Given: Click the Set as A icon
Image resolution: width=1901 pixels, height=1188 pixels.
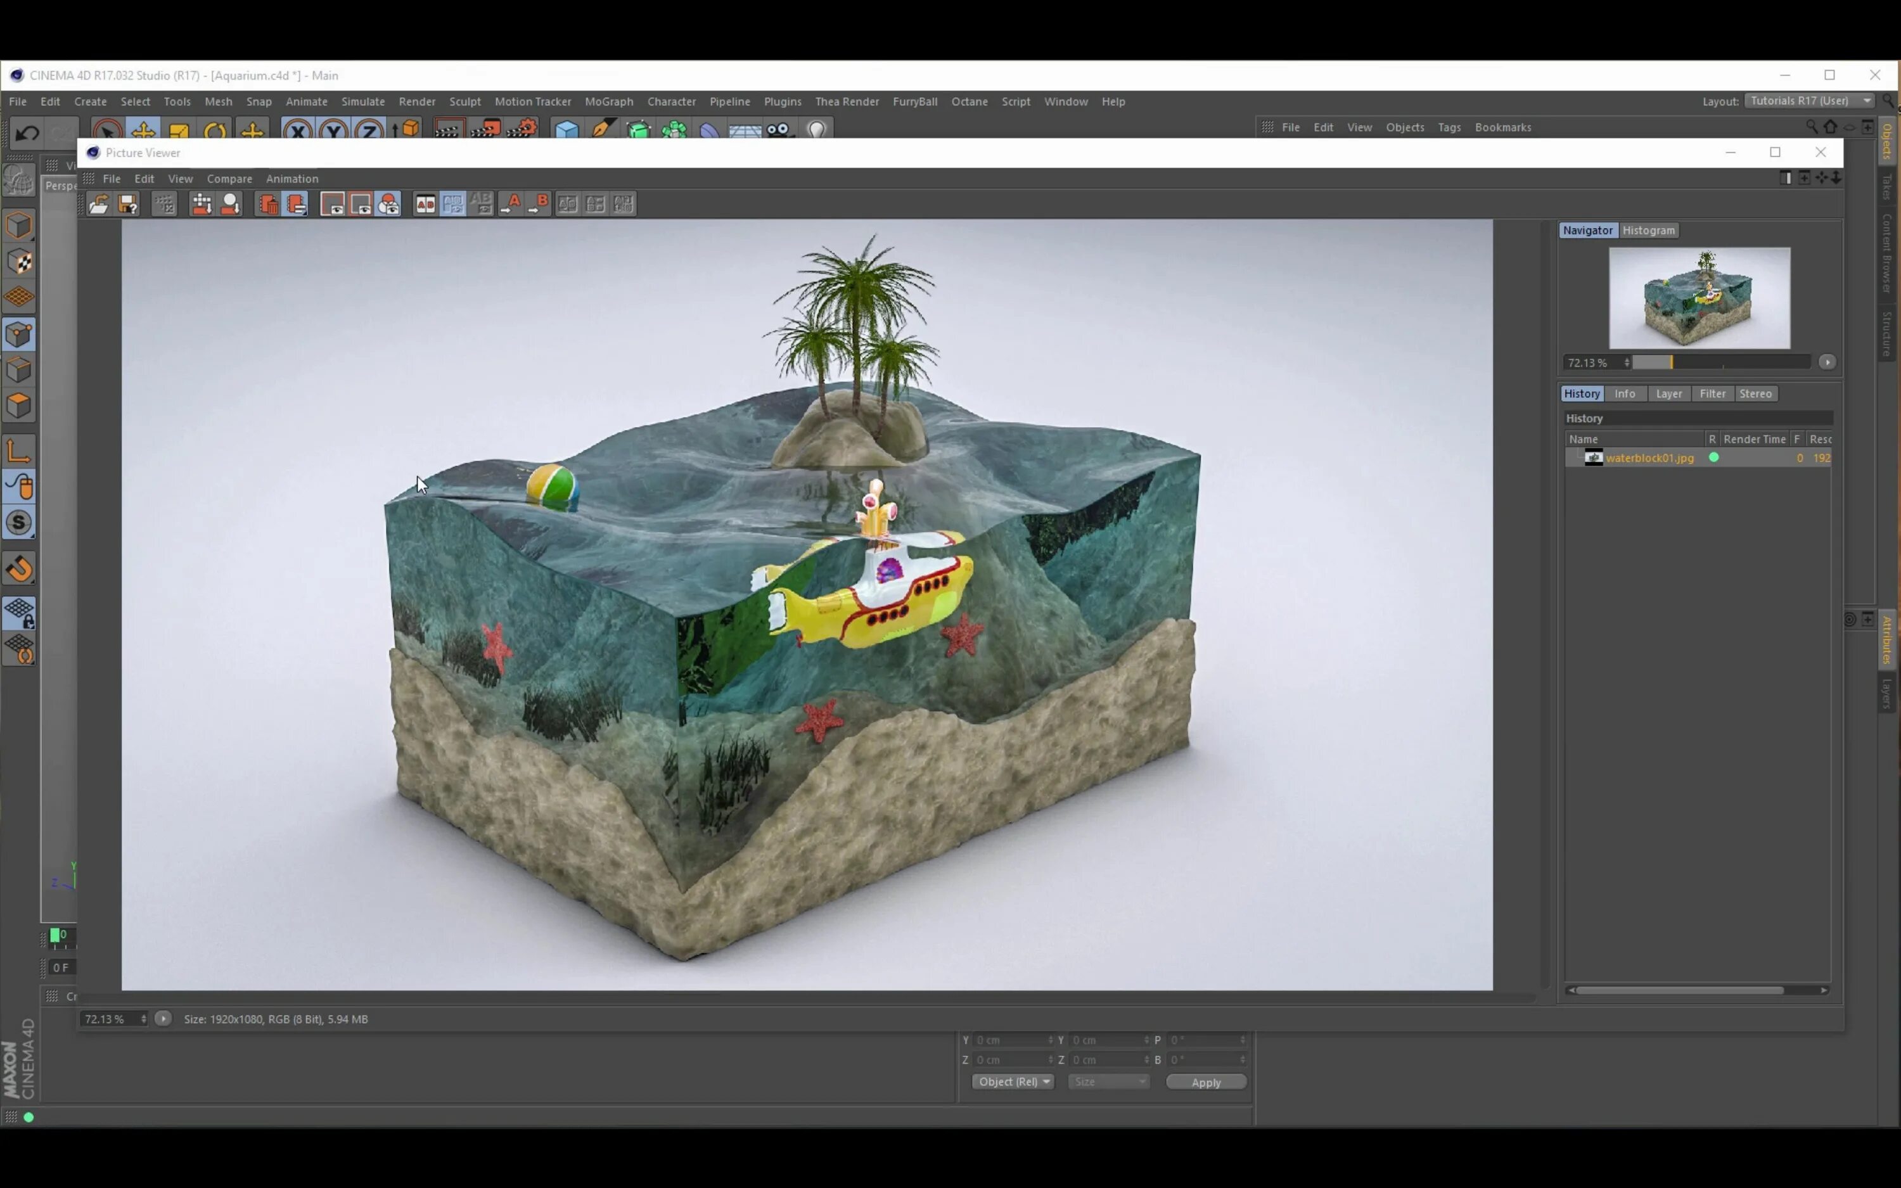Looking at the screenshot, I should click(x=511, y=204).
